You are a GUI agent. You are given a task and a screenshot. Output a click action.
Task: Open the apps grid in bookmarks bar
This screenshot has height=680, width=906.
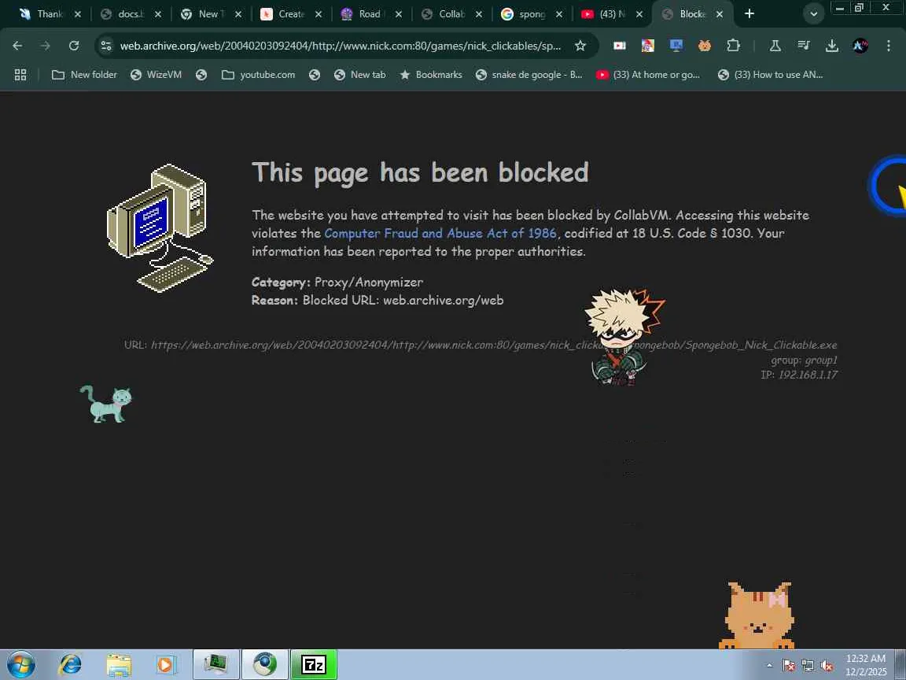pos(20,75)
